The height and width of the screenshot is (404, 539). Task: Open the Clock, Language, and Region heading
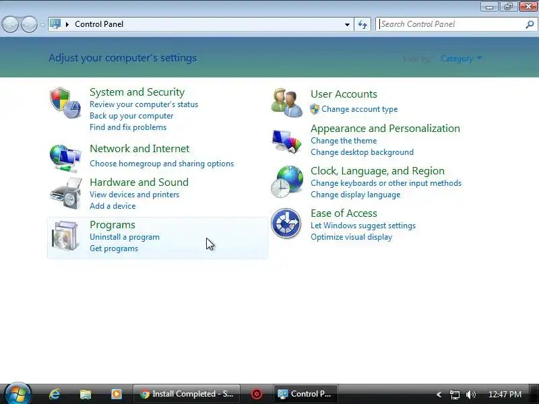click(x=377, y=171)
